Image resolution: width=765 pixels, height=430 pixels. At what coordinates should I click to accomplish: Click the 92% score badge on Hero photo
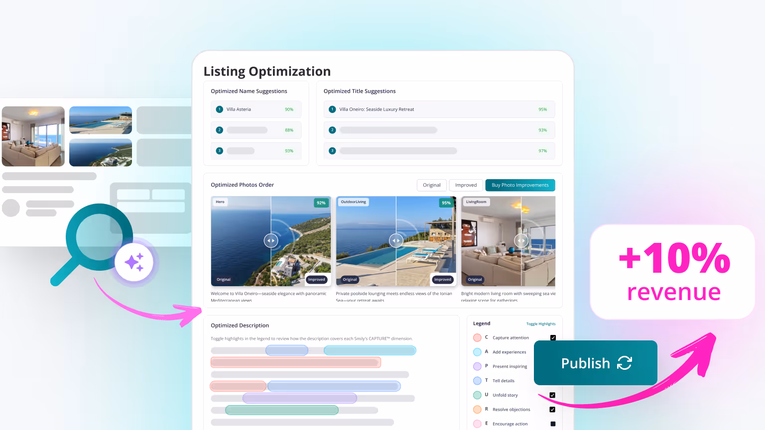tap(321, 203)
